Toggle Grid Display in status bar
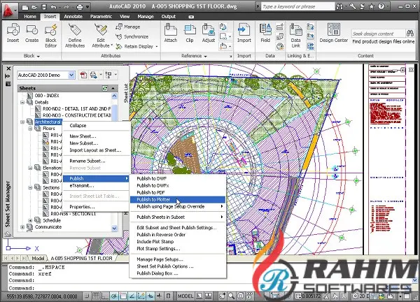Image resolution: width=420 pixels, height=302 pixels. tap(96, 296)
